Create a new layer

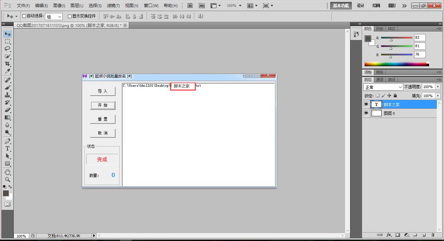coord(424,235)
